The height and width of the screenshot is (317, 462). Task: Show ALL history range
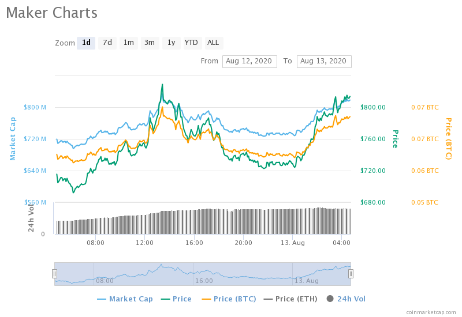click(x=213, y=43)
